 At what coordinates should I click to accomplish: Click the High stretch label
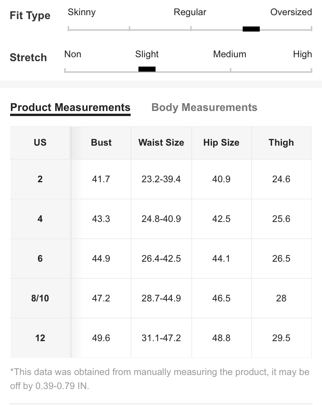tap(302, 54)
